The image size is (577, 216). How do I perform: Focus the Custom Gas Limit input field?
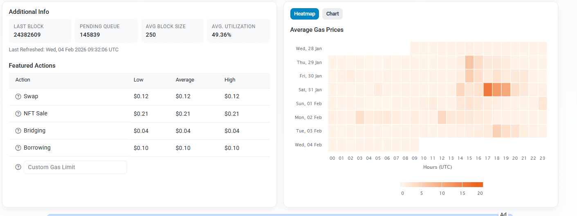tap(75, 167)
